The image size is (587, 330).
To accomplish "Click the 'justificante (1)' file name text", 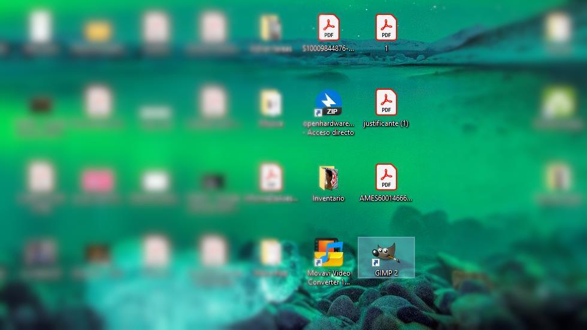I will coord(386,123).
